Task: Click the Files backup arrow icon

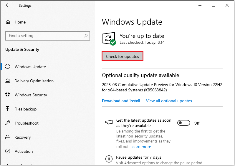Action: pyautogui.click(x=8, y=109)
